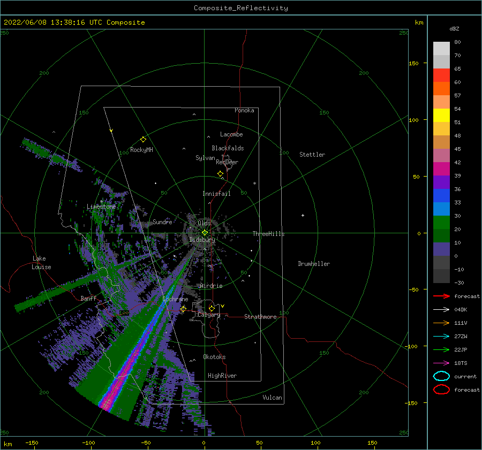482x450 pixels.
Task: Select the orange 57–60 dBZ swatch
Action: (x=441, y=89)
